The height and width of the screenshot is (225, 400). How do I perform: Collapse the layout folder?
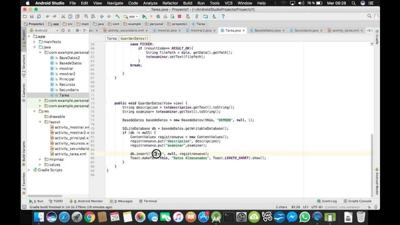pos(40,122)
